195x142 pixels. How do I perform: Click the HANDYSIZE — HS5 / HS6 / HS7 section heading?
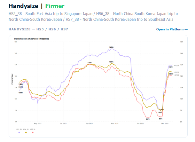38,29
